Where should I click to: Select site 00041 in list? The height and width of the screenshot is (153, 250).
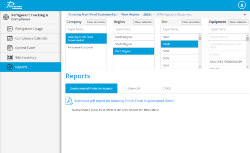179,44
